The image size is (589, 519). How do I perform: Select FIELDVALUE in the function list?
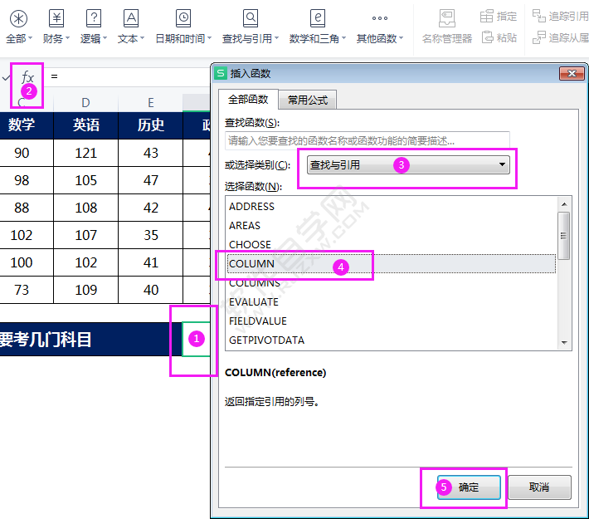click(391, 321)
